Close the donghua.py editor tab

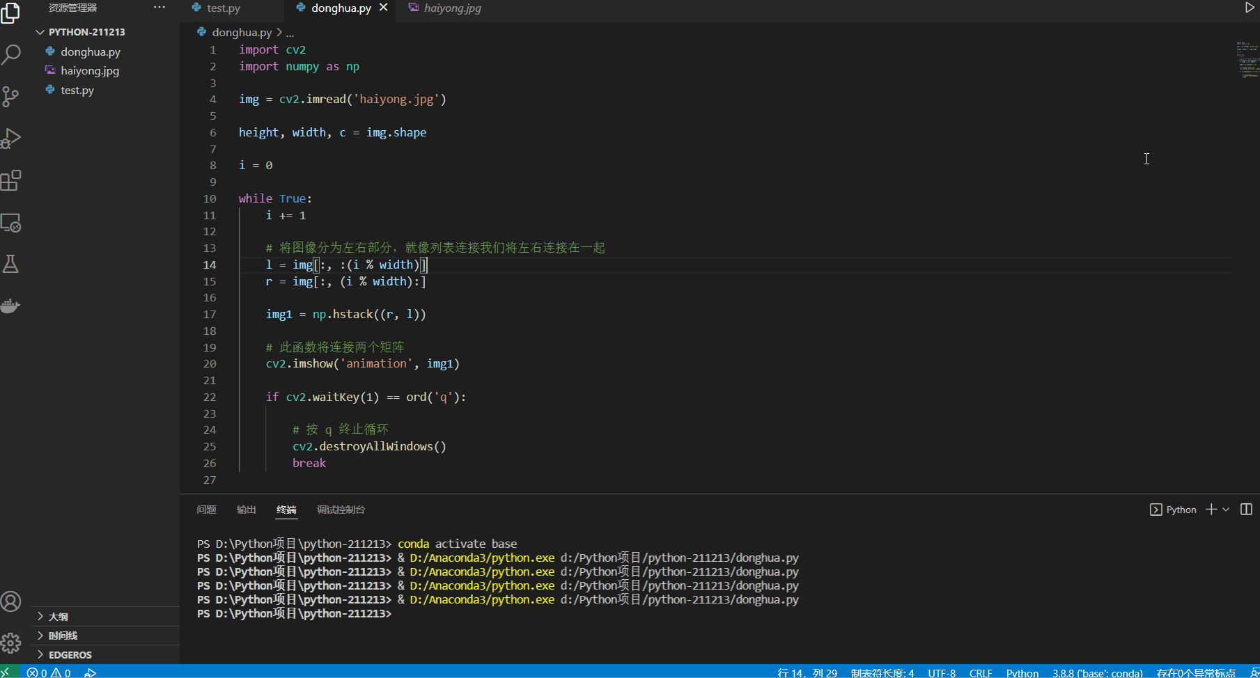(x=383, y=8)
